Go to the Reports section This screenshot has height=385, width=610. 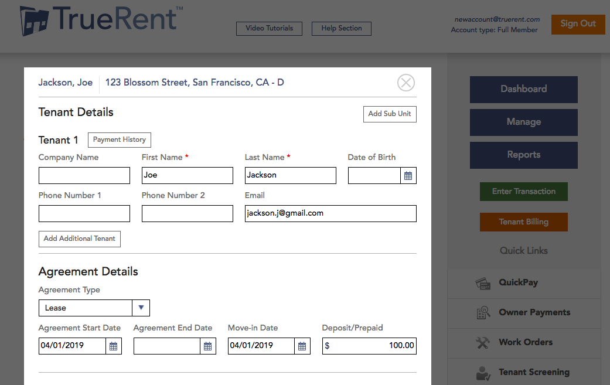click(523, 155)
